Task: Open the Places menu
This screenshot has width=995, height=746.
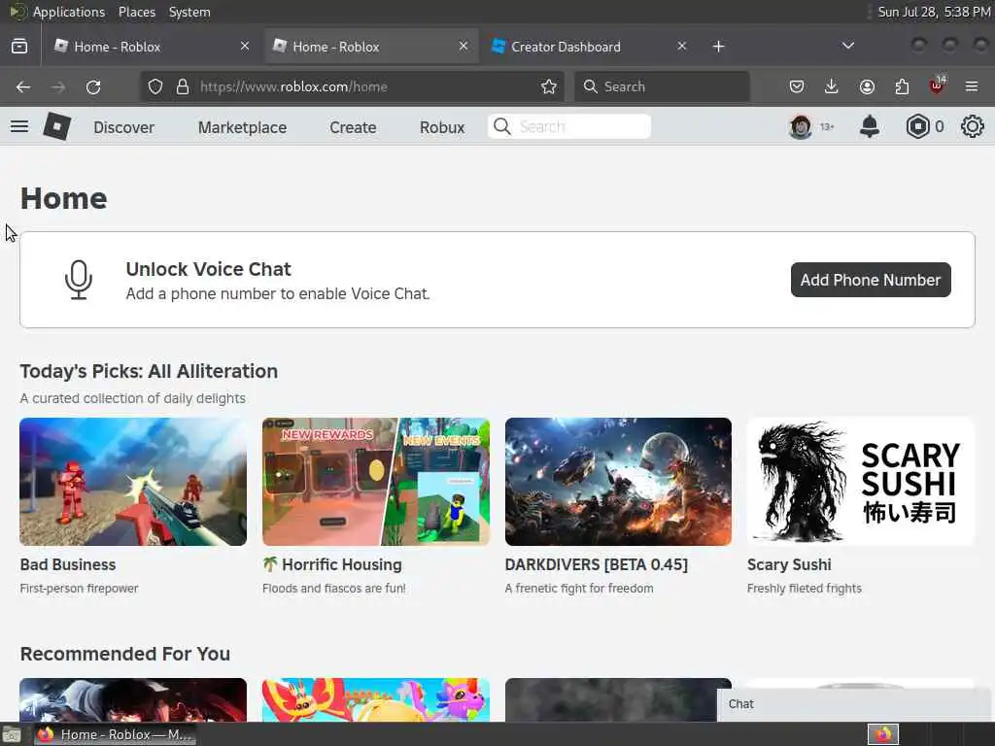Action: point(137,12)
